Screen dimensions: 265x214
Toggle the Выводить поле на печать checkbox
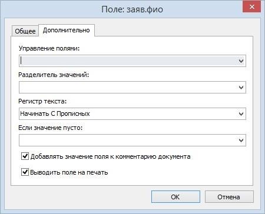[25, 172]
